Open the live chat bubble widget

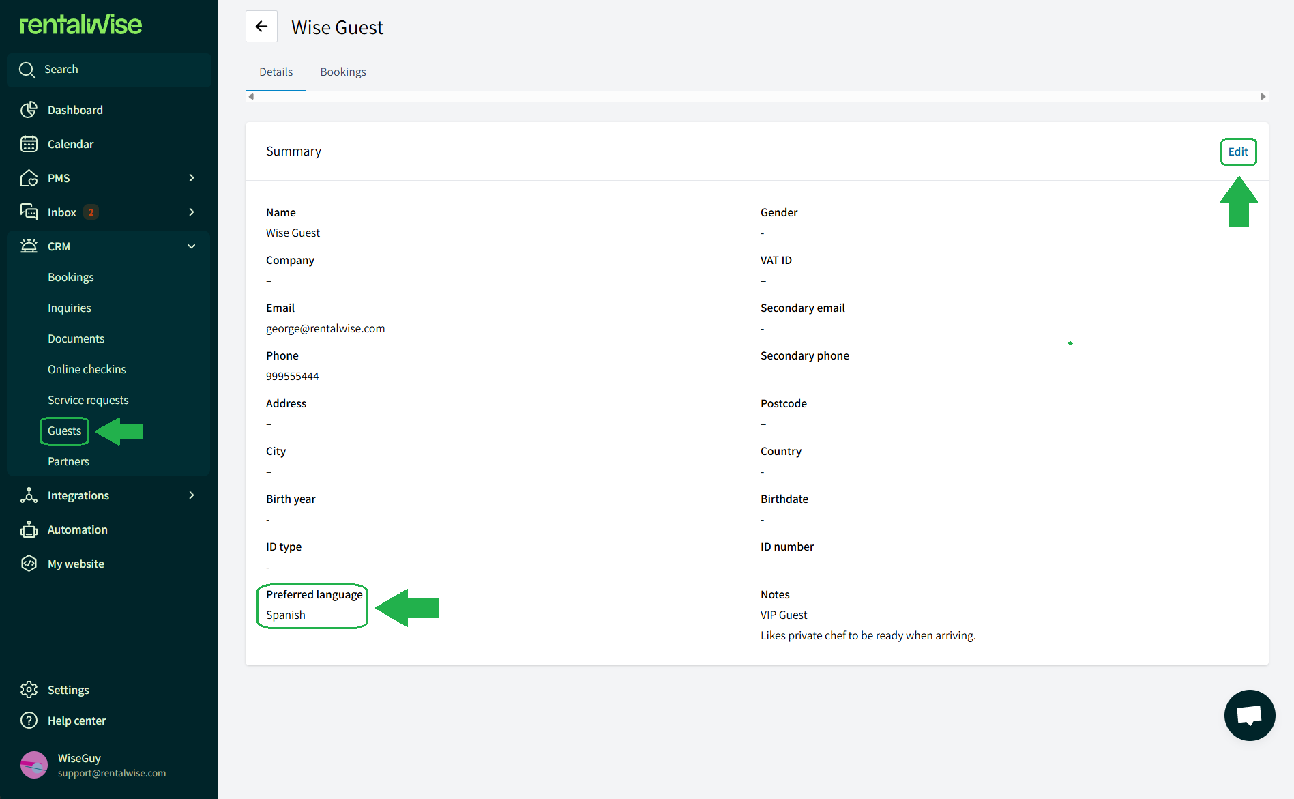click(1249, 715)
